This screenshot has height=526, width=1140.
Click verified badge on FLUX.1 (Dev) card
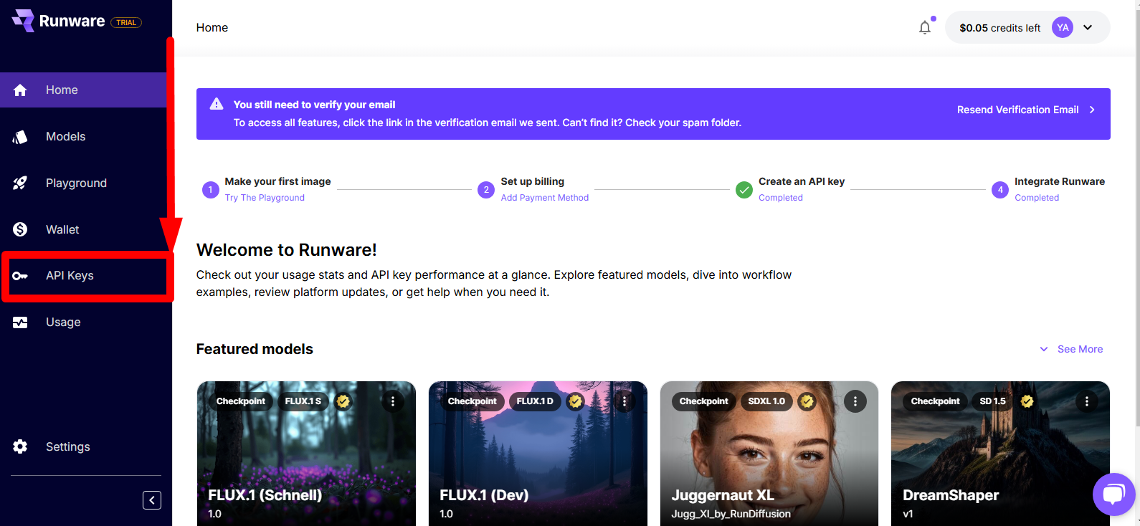coord(575,401)
